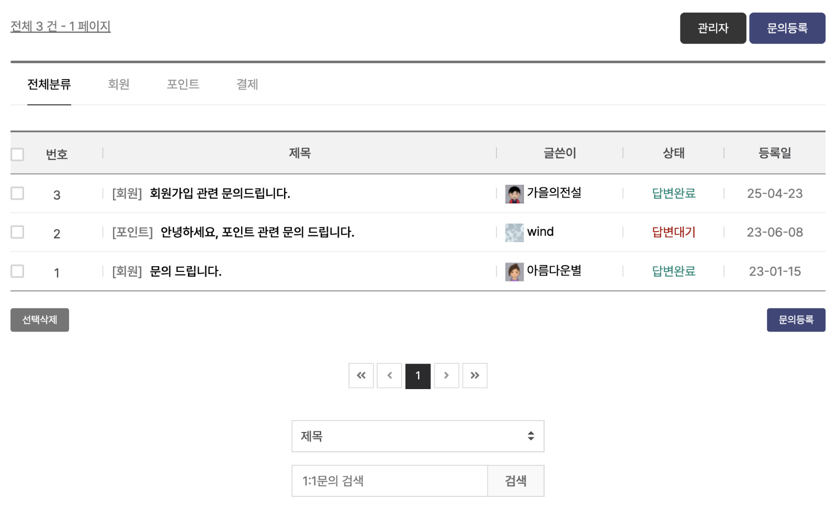Focus the 1:1문의 검색 input field
Image resolution: width=837 pixels, height=512 pixels.
click(390, 481)
